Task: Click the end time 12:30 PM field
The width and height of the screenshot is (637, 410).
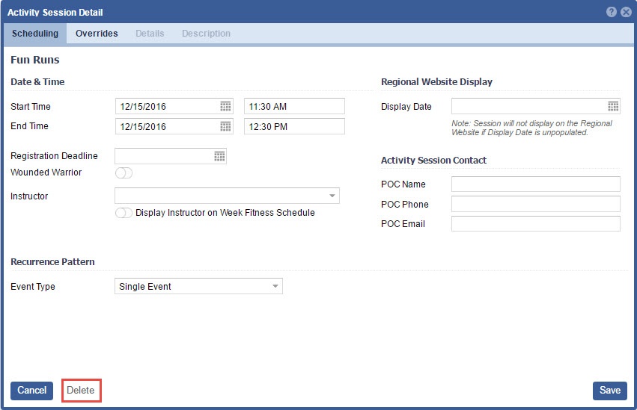Action: (x=294, y=126)
